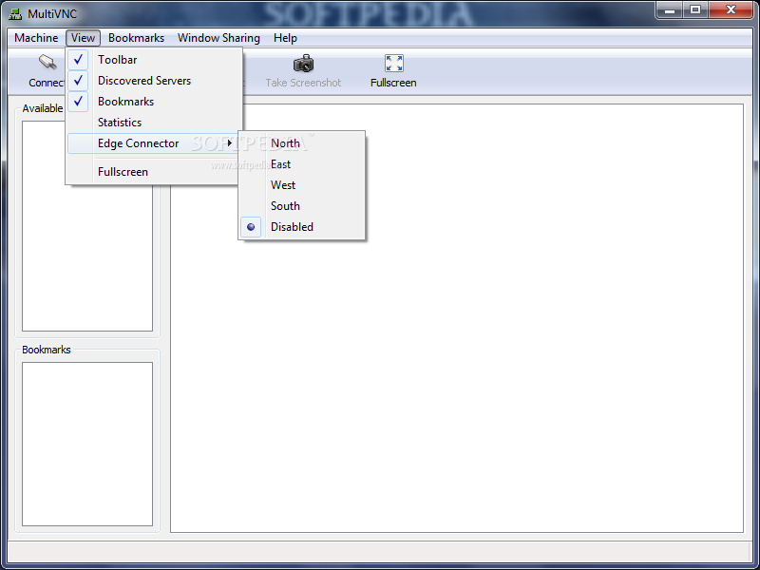Uncheck Discovered Servers in View menu
Screen dimensions: 760x570
click(154, 81)
